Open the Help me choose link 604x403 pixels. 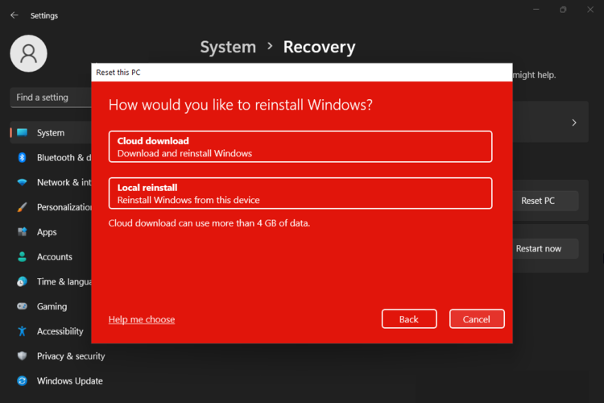point(142,320)
